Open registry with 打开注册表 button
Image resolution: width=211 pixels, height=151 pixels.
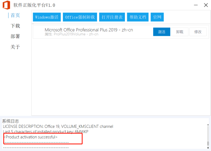click(112, 17)
